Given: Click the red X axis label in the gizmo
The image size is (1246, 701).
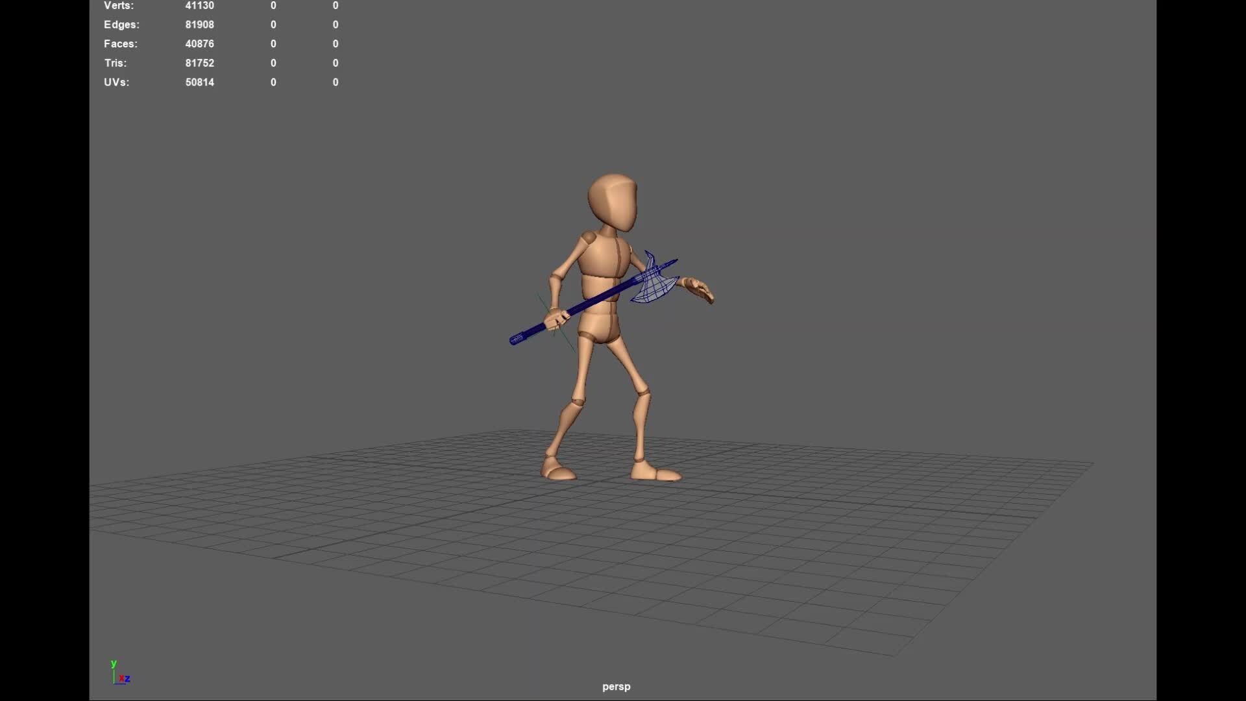Looking at the screenshot, I should 122,678.
